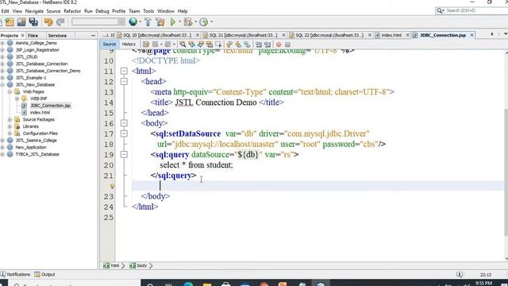
Task: Expand the Configuration Files node
Action: pos(10,133)
